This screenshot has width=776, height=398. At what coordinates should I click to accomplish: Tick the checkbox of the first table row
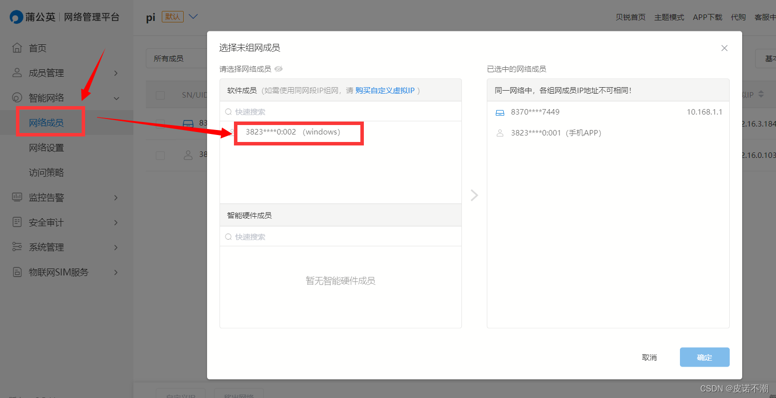[x=160, y=123]
